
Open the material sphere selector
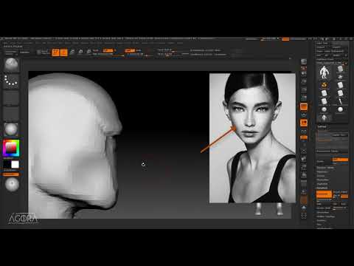pos(11,129)
